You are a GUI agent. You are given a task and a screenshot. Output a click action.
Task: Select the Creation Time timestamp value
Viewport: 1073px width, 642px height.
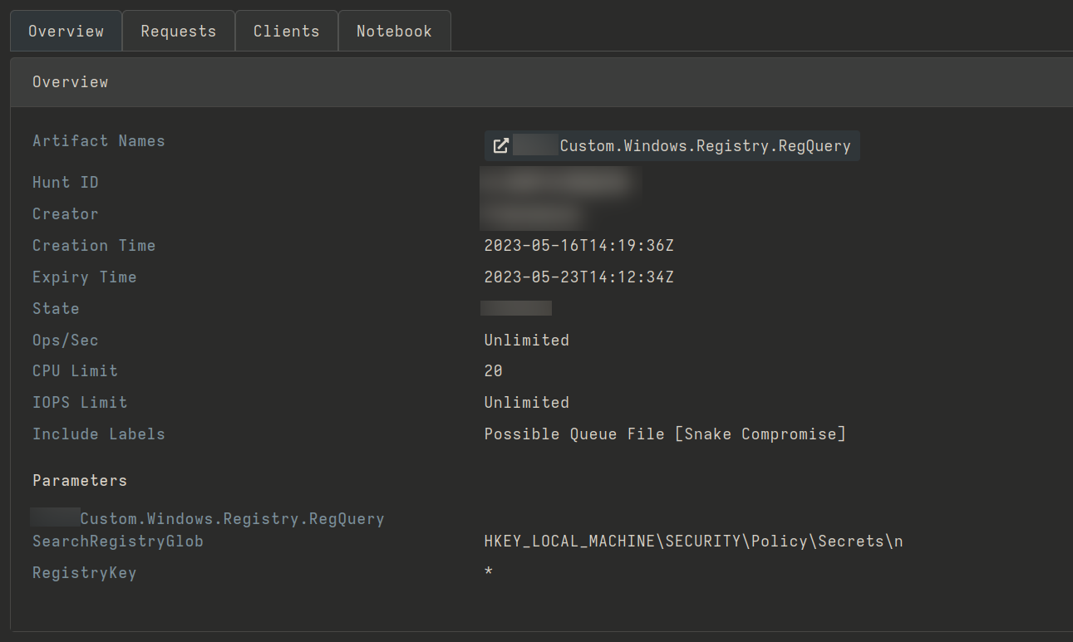click(578, 246)
